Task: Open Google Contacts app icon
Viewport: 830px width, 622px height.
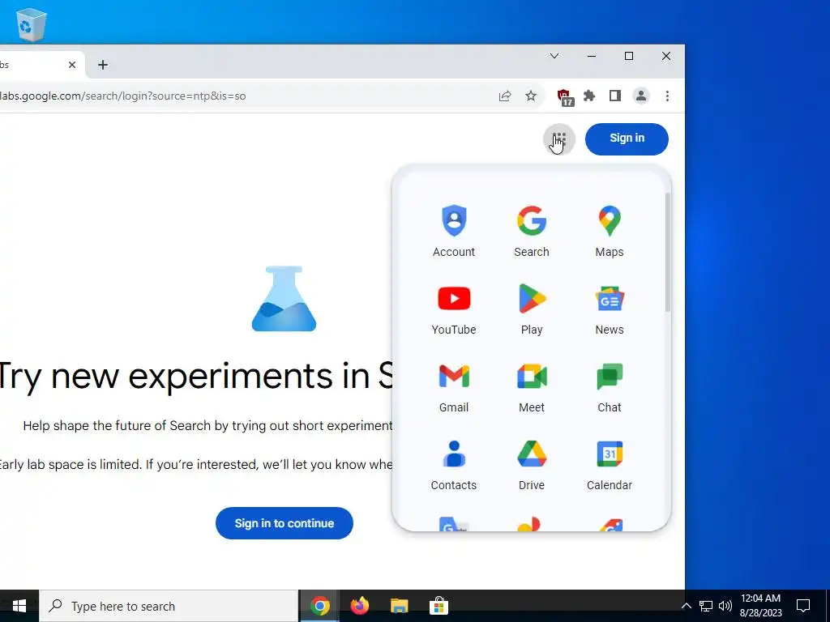Action: [x=454, y=464]
